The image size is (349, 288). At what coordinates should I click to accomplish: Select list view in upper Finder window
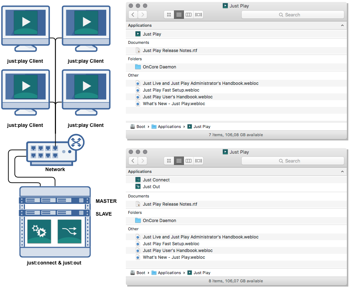[x=179, y=15]
